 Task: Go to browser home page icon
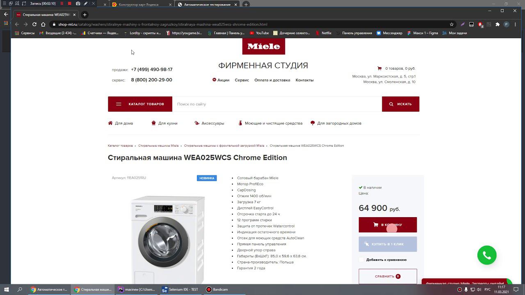43,24
